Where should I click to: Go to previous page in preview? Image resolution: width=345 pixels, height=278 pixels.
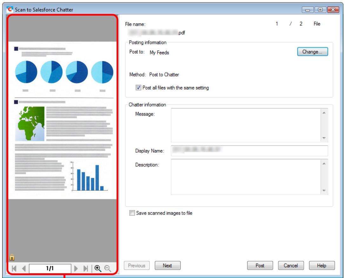tap(24, 268)
